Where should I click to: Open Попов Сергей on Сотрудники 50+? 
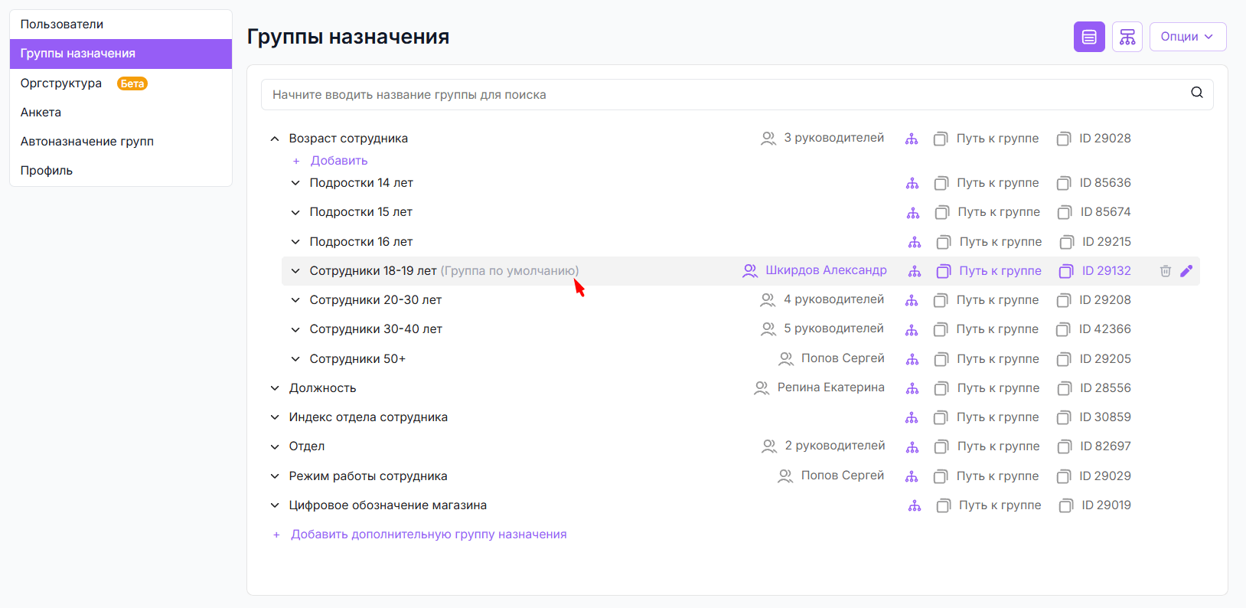tap(832, 358)
